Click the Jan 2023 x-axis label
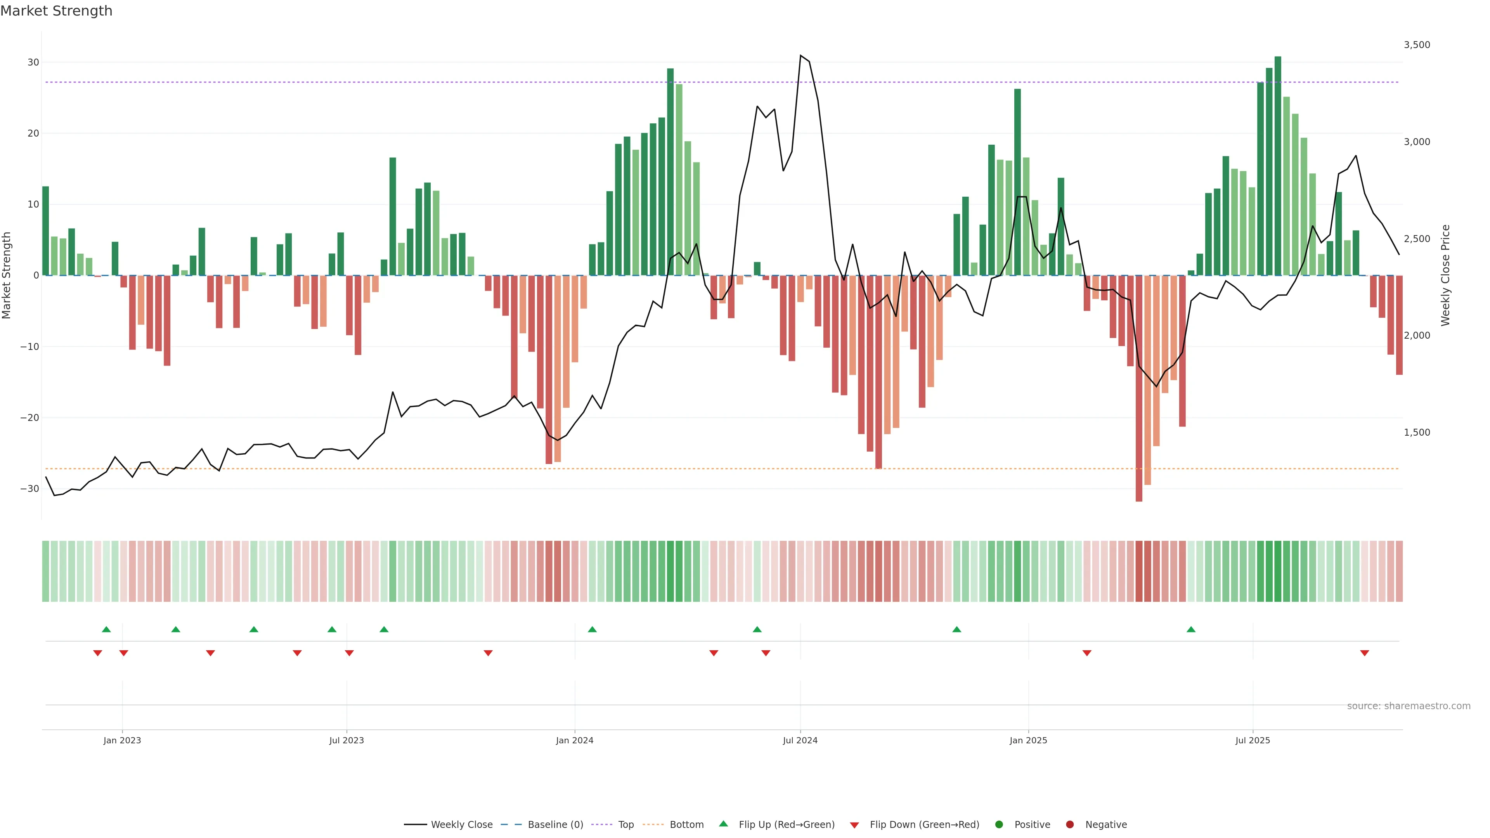The image size is (1490, 838). coord(122,740)
